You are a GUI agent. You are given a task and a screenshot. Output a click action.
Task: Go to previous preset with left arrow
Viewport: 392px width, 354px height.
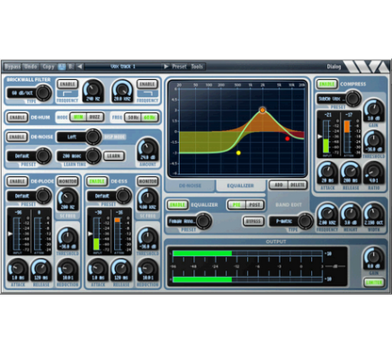(x=80, y=67)
